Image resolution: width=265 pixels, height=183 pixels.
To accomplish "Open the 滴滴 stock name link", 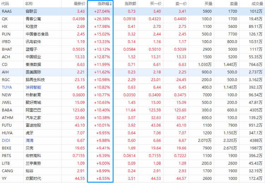I will click(30, 140).
